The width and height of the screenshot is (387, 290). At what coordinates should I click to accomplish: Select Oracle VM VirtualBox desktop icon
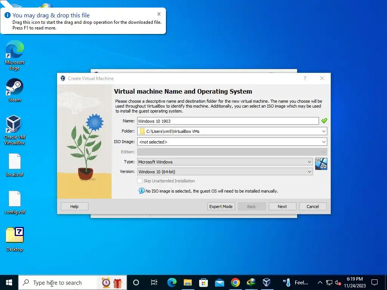tap(14, 130)
